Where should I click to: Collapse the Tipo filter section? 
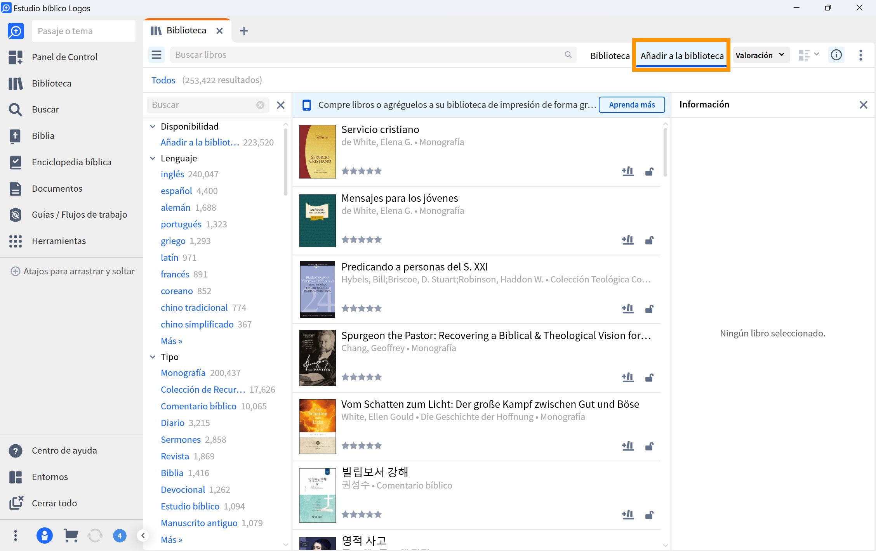pos(153,357)
